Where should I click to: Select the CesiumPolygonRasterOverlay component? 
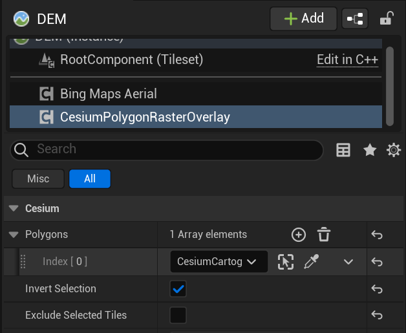[196, 117]
